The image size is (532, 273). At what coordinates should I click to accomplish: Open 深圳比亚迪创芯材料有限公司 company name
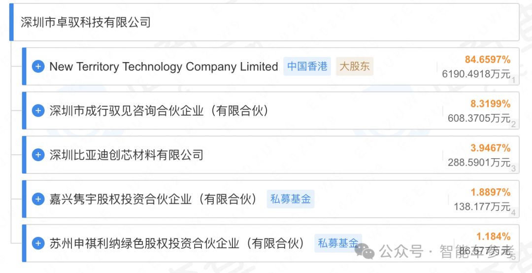[x=126, y=155]
